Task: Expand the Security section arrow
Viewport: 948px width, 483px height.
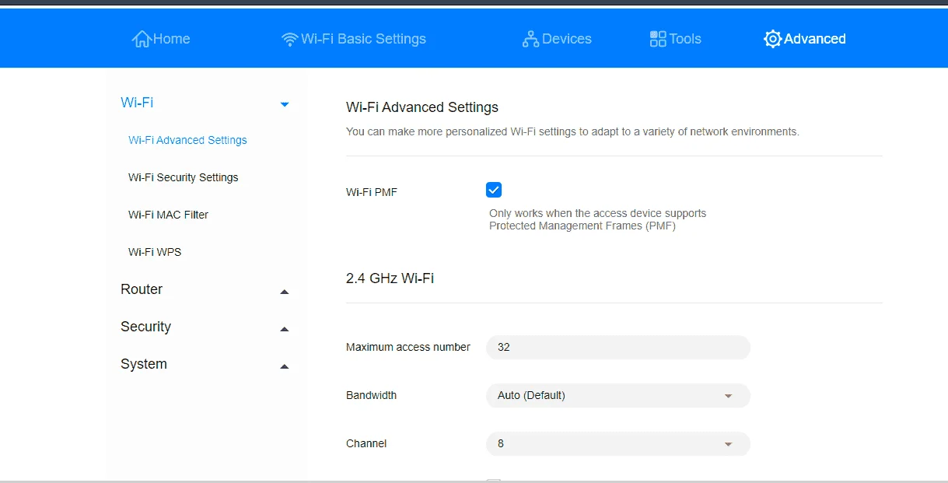Action: [x=285, y=329]
